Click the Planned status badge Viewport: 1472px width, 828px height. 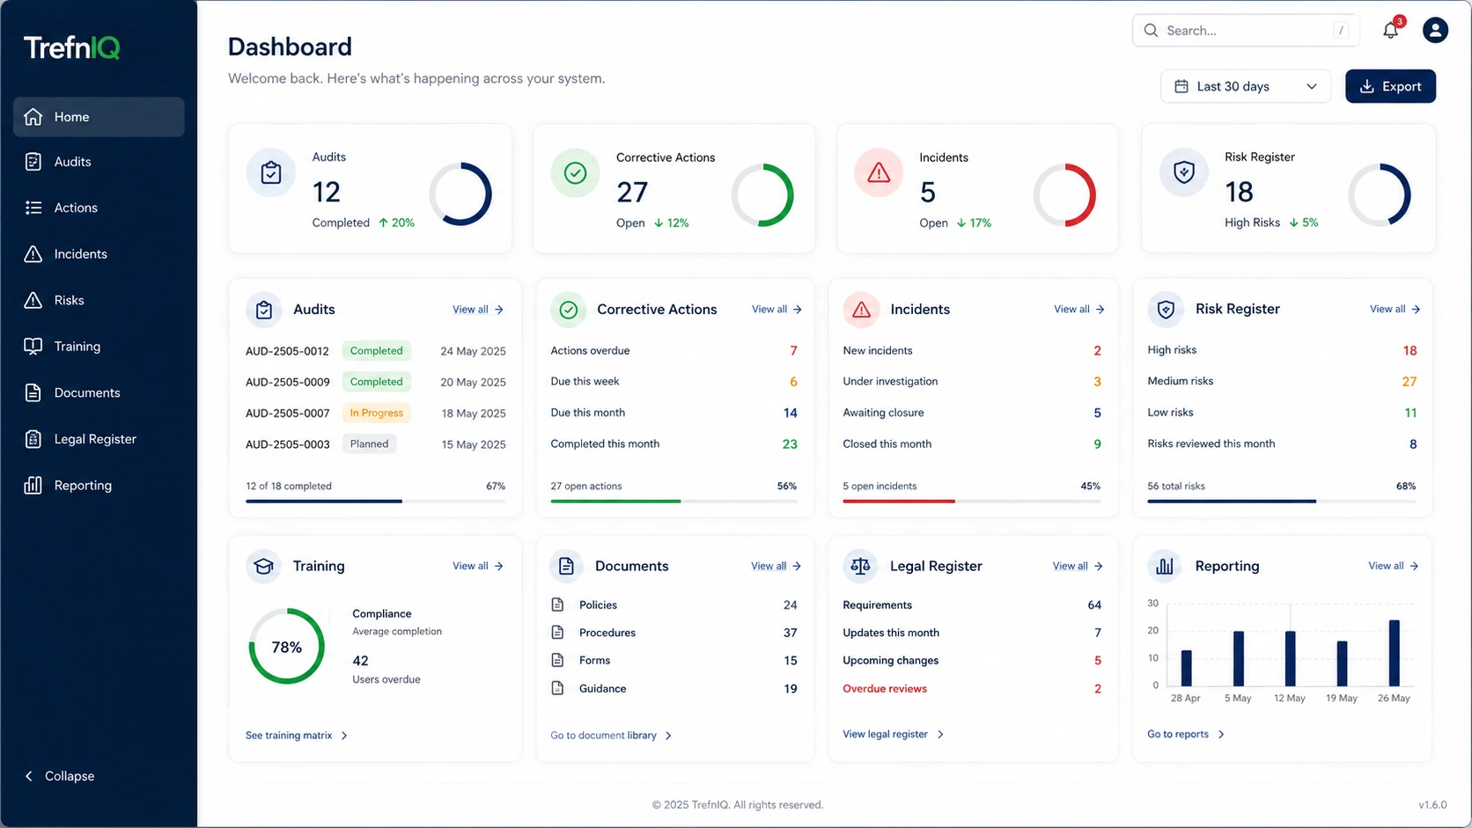(x=369, y=444)
